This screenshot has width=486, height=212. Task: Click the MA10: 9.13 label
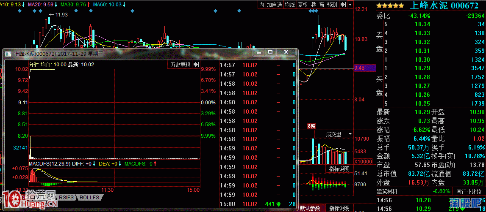(x=11, y=5)
